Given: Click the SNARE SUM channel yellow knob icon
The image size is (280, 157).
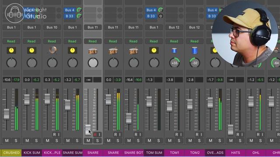Looking at the screenshot, I should click(72, 51).
